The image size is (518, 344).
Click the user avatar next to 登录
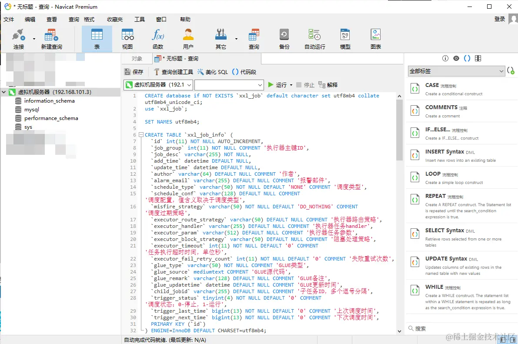pos(513,19)
